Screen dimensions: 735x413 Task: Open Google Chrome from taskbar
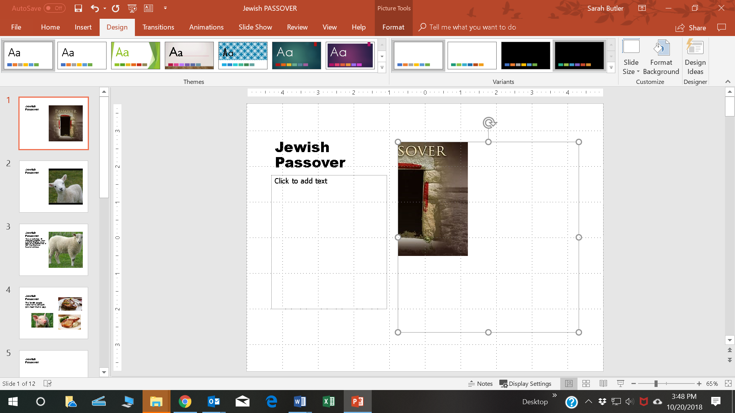[x=185, y=402]
